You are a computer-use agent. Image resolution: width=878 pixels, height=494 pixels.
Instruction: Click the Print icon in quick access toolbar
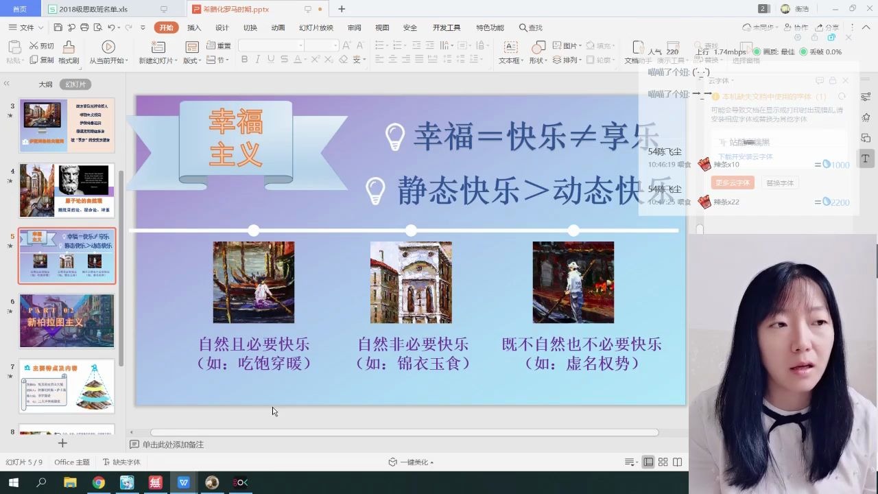point(84,27)
